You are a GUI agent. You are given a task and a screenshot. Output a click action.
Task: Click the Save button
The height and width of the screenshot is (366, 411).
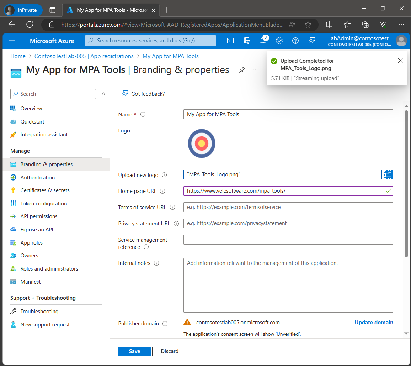tap(134, 351)
